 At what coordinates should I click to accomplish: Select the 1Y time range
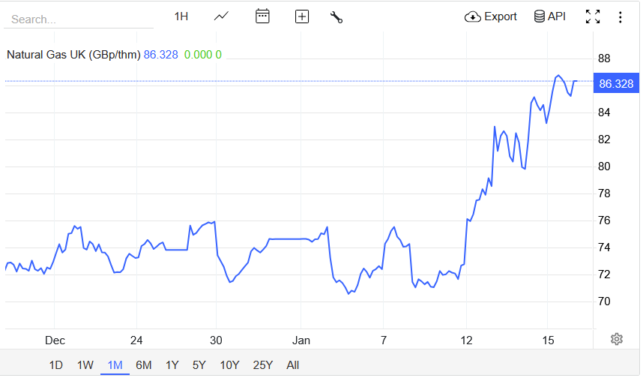pos(172,365)
